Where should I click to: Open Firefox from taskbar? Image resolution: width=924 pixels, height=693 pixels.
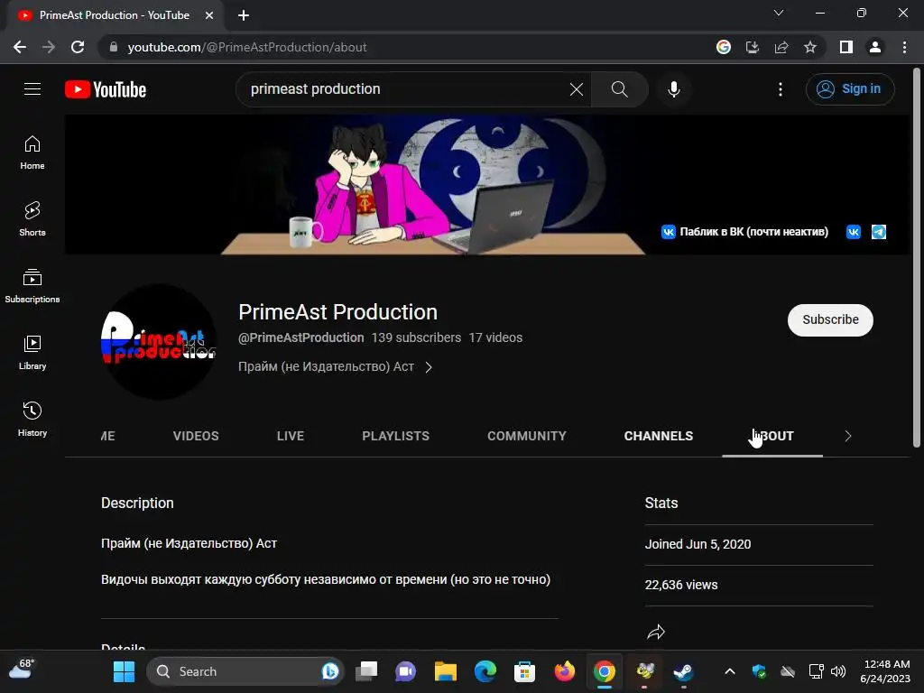coord(565,671)
